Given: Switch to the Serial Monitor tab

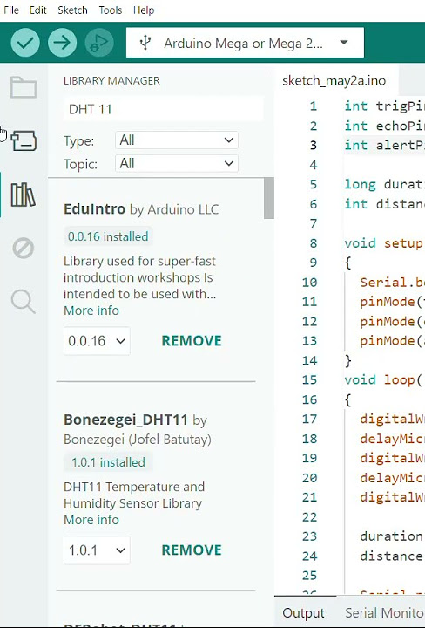Looking at the screenshot, I should pos(384,613).
